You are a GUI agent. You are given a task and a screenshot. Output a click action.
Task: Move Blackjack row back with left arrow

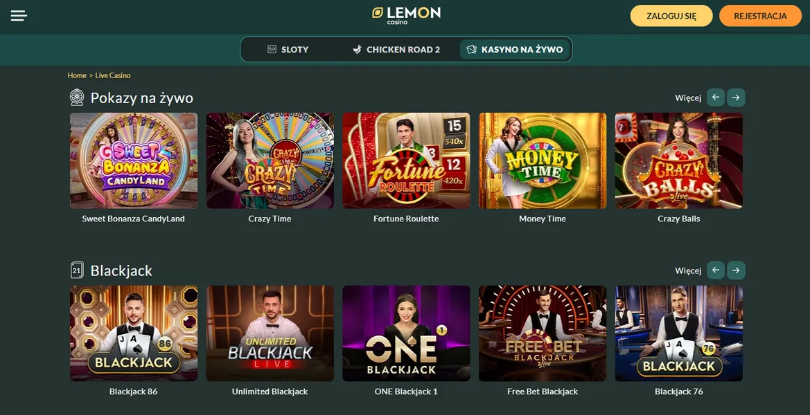tap(716, 270)
